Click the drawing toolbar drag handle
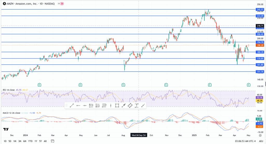This screenshot has height=144, width=266. click(66, 105)
